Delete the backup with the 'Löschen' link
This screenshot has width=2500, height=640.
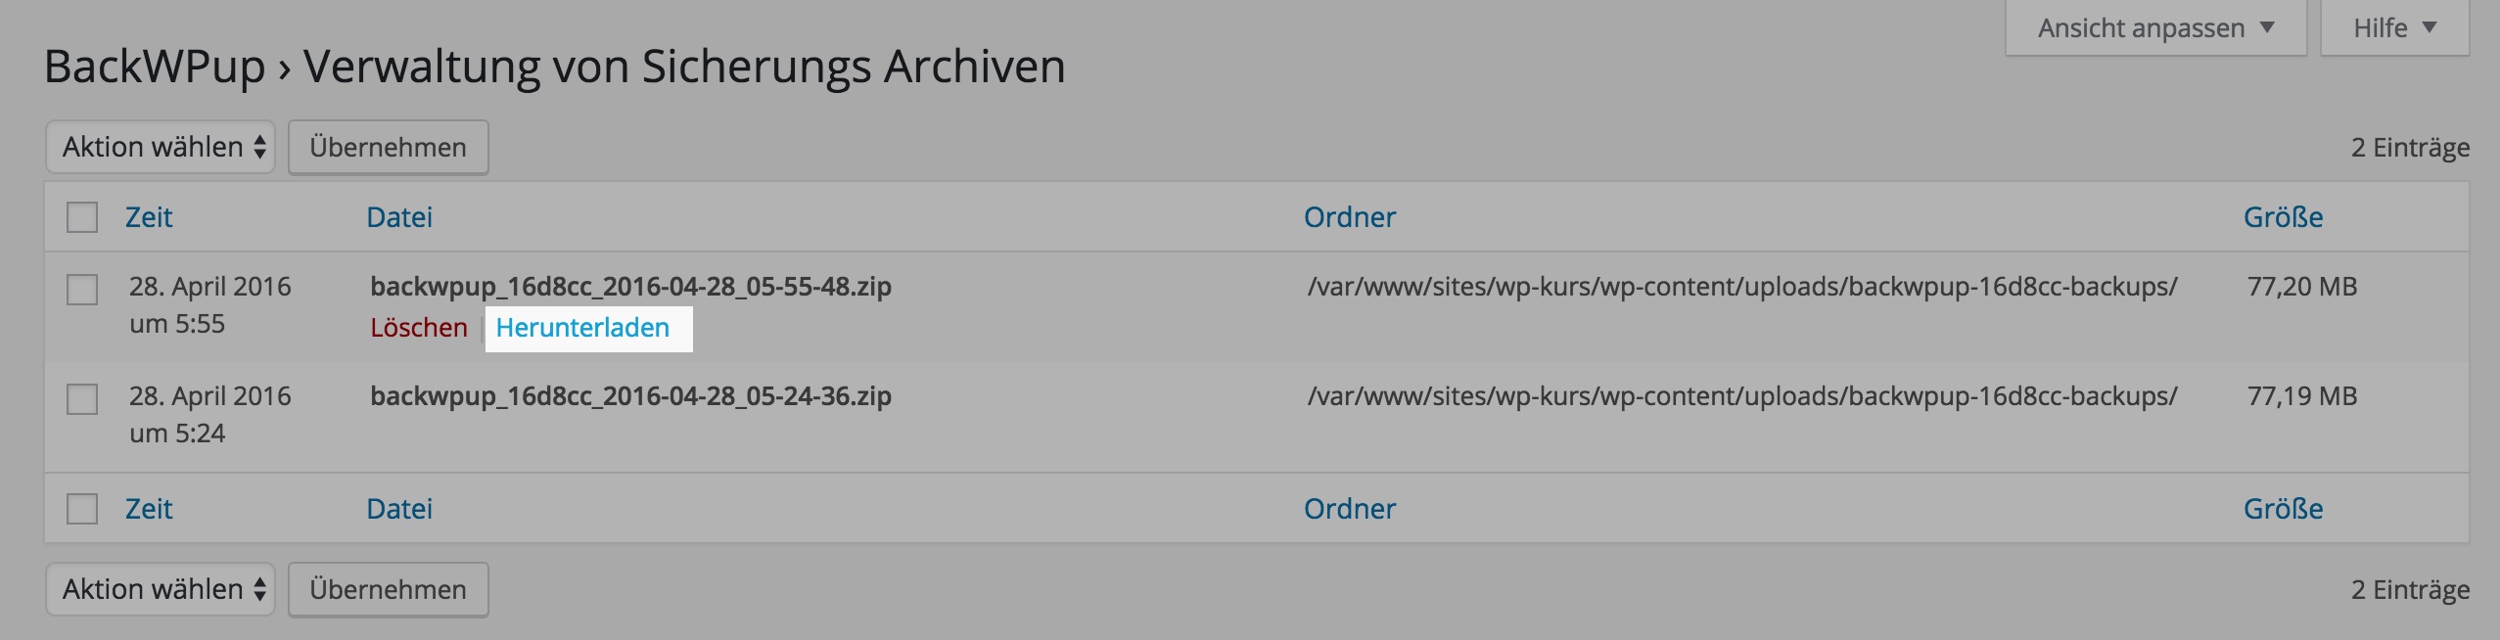[x=419, y=328]
